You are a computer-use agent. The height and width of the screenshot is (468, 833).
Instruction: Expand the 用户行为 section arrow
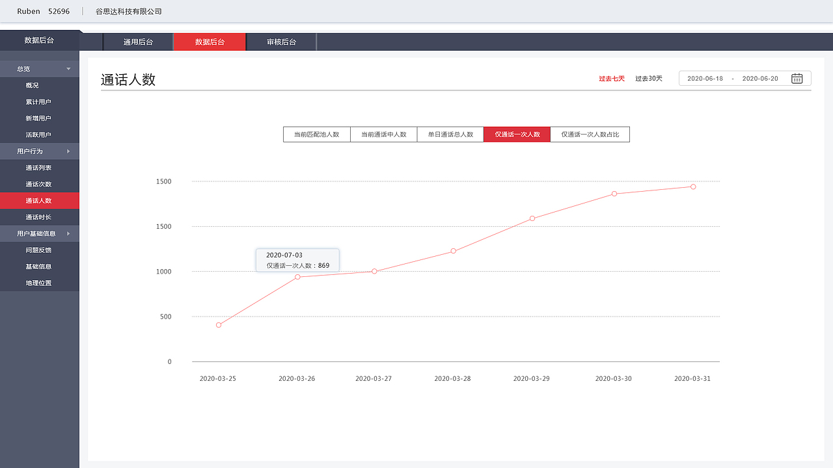(68, 151)
